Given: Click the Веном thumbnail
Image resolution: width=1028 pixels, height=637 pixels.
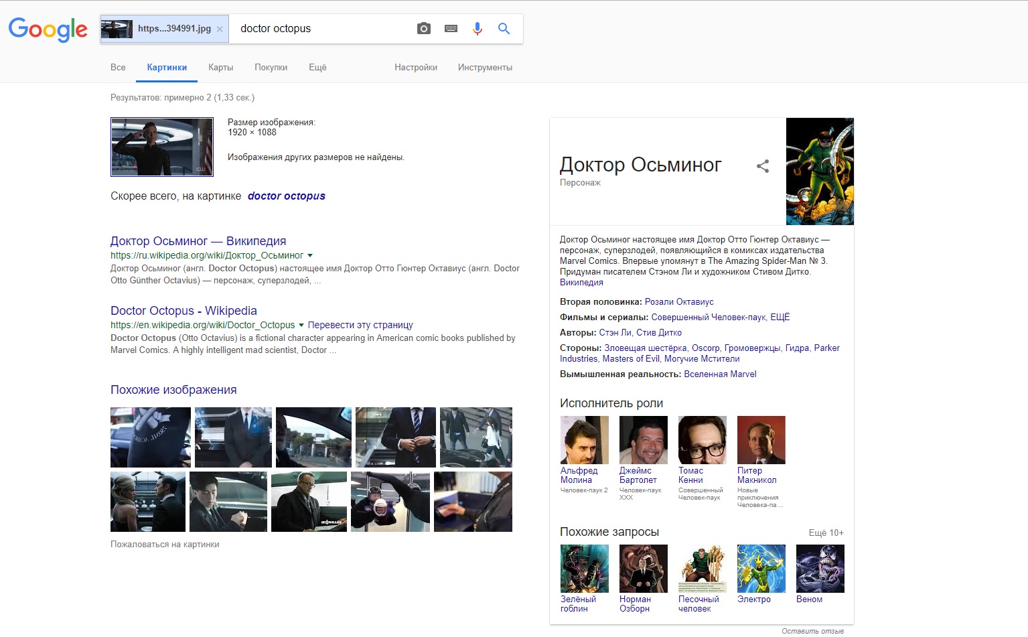Looking at the screenshot, I should pyautogui.click(x=820, y=569).
